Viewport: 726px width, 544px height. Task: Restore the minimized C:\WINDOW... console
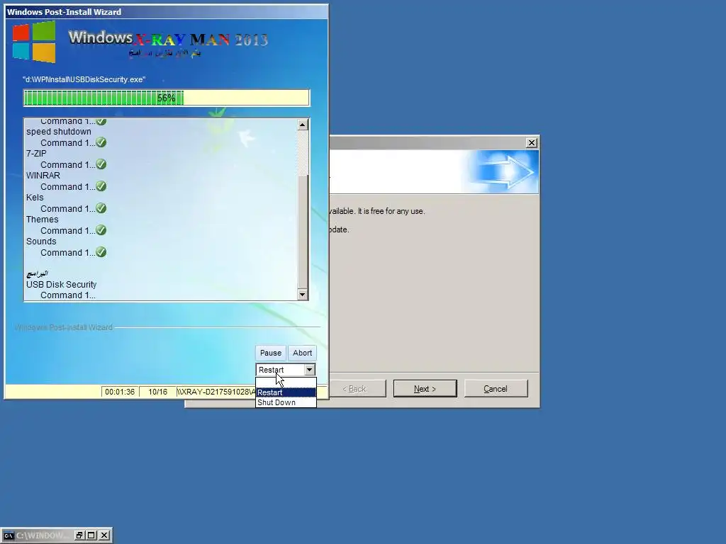pos(79,535)
